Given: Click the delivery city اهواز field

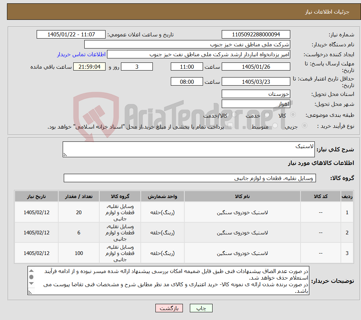Looking at the screenshot, I should pos(256,104).
